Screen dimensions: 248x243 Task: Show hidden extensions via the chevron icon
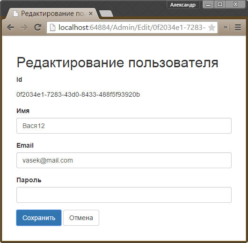(x=225, y=27)
